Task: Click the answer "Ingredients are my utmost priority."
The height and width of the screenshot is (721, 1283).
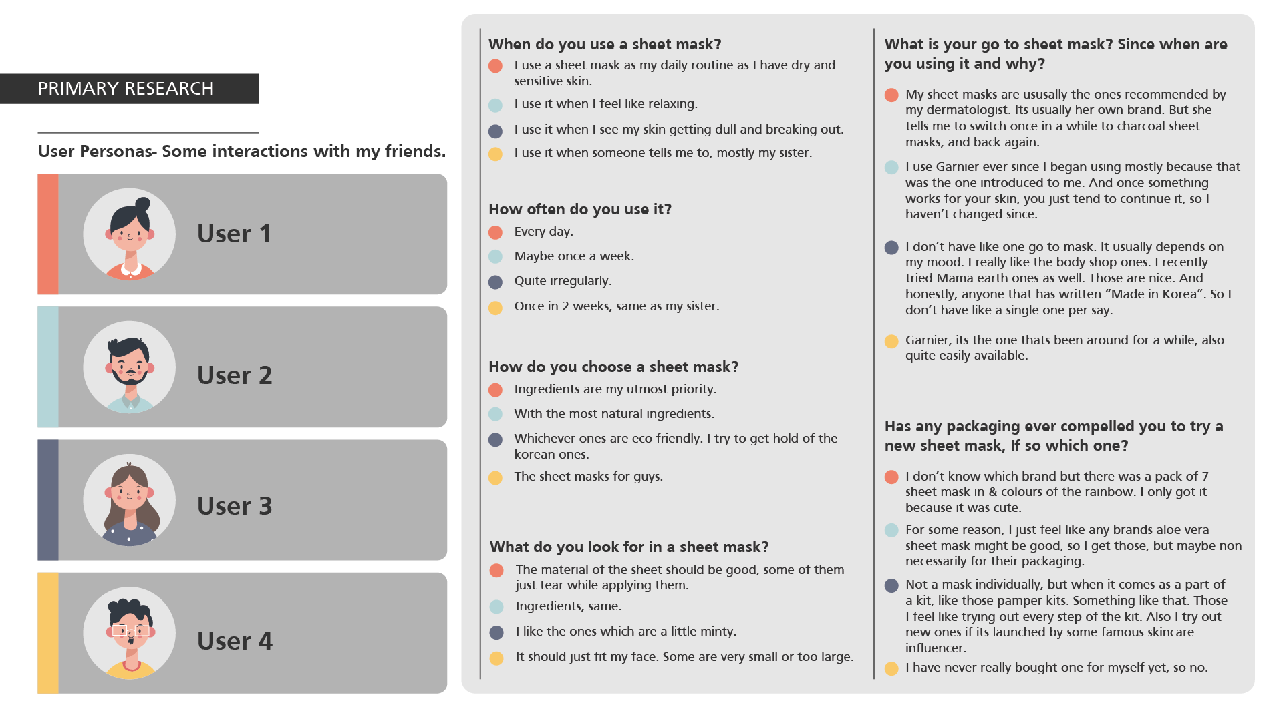Action: pyautogui.click(x=615, y=389)
